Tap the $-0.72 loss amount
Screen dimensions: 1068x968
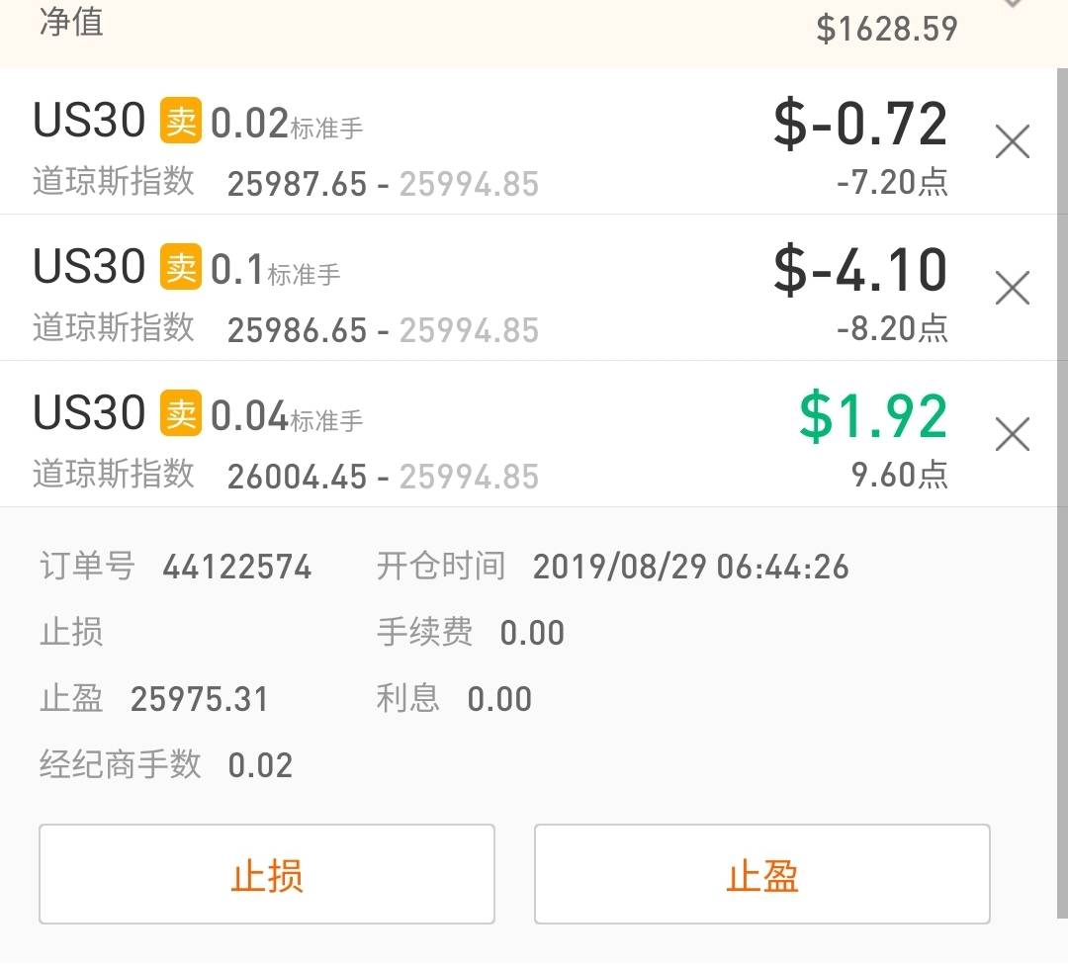[x=859, y=125]
